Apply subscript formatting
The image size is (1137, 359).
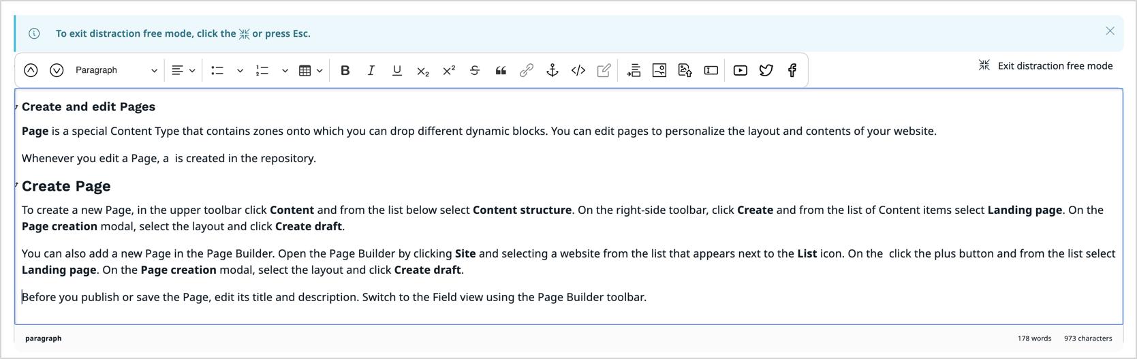coord(423,70)
